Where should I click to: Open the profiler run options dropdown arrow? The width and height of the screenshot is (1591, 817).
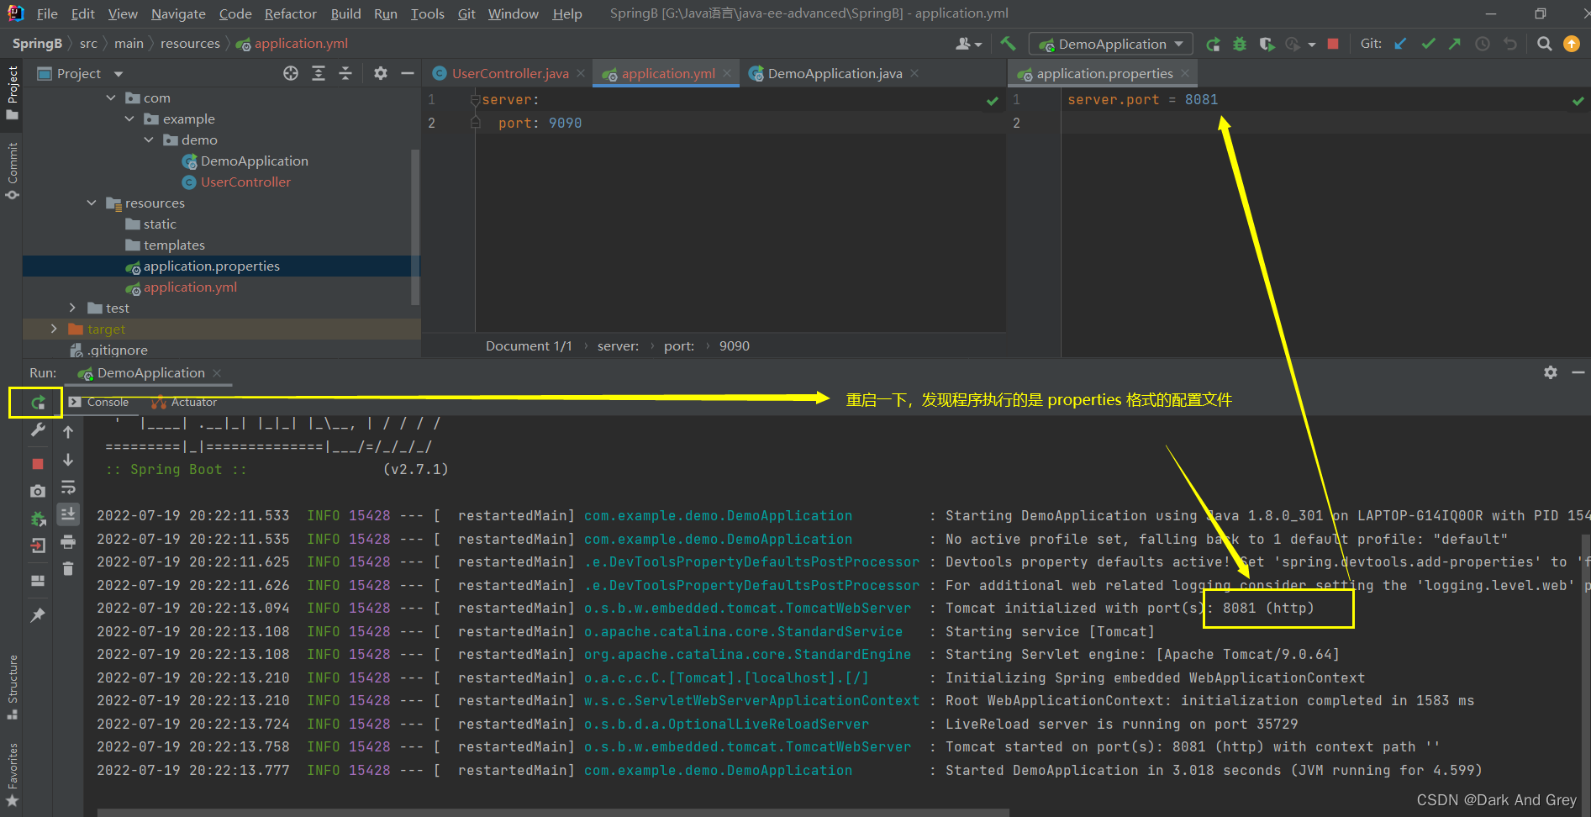click(x=1311, y=45)
